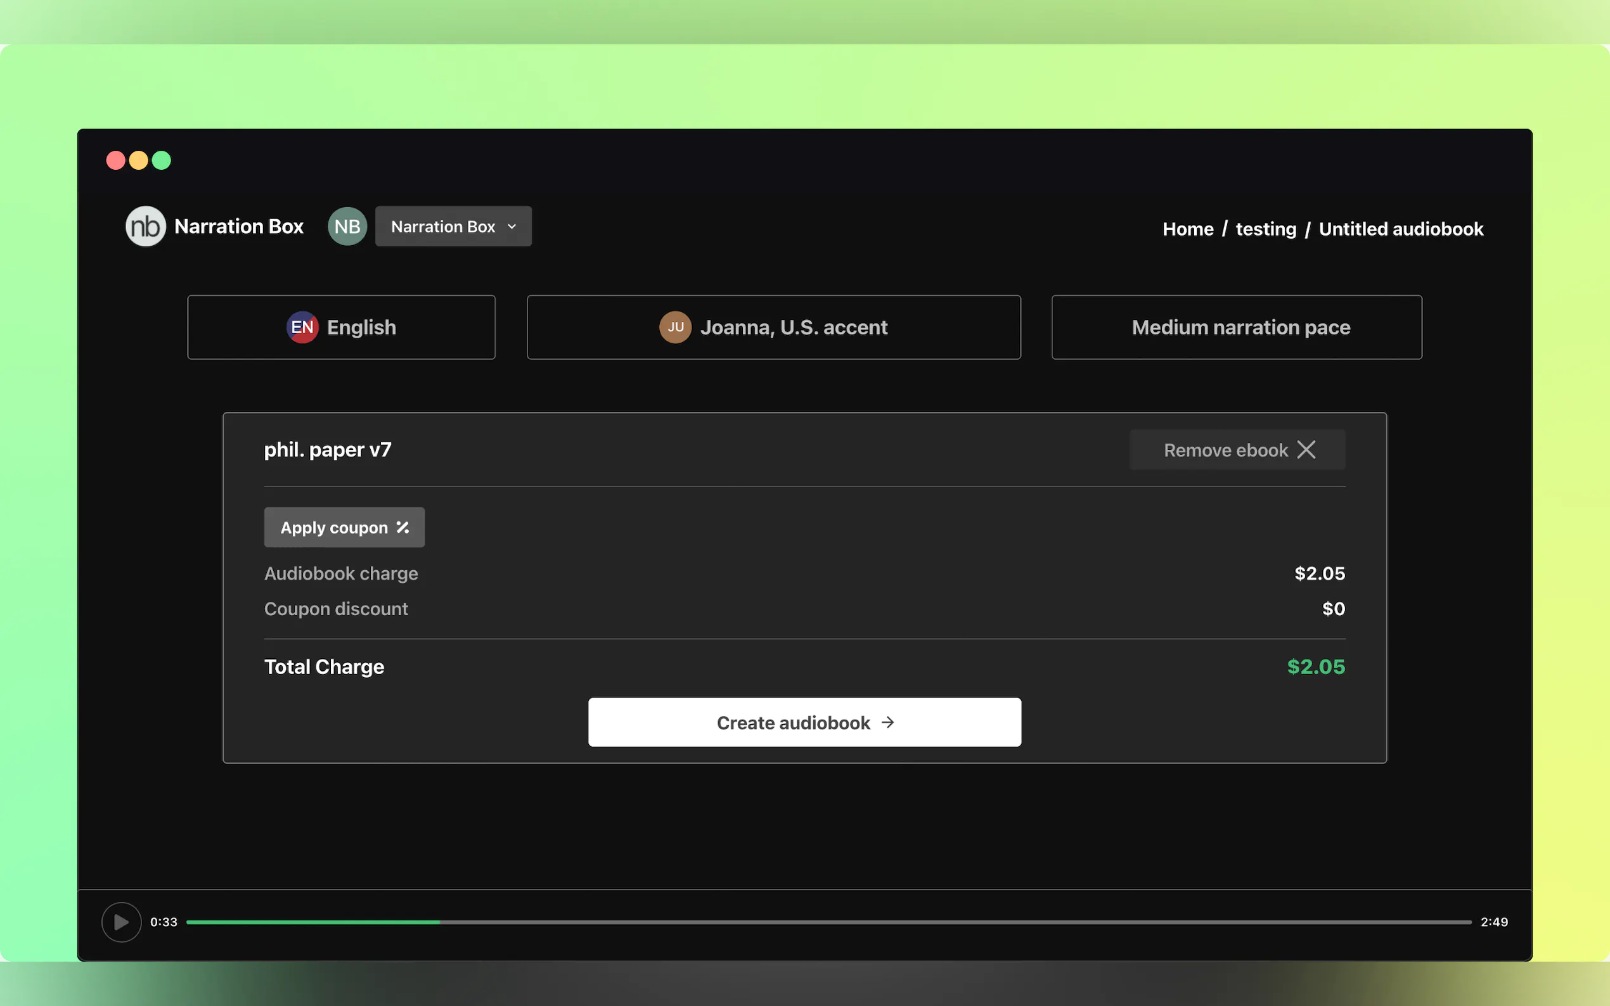The width and height of the screenshot is (1610, 1006).
Task: Change Medium narration pace setting
Action: (x=1236, y=328)
